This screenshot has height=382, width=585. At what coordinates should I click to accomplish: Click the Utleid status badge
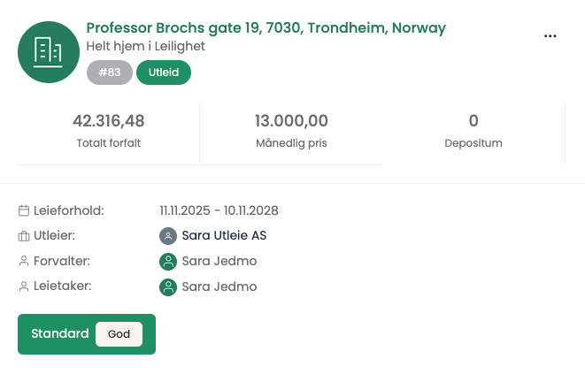pyautogui.click(x=164, y=73)
